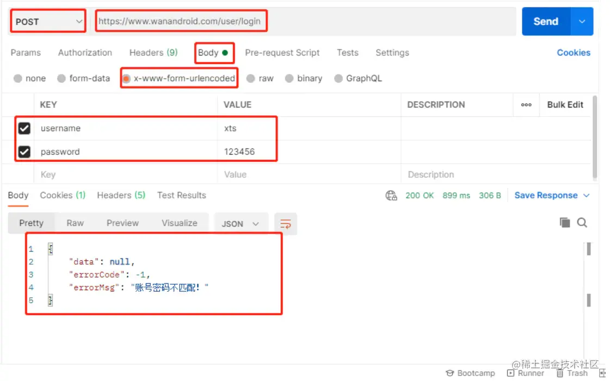Copy the response with the copy icon

(x=564, y=222)
